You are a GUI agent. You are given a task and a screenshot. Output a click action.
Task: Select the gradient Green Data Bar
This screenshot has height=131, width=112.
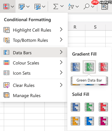tap(89, 67)
